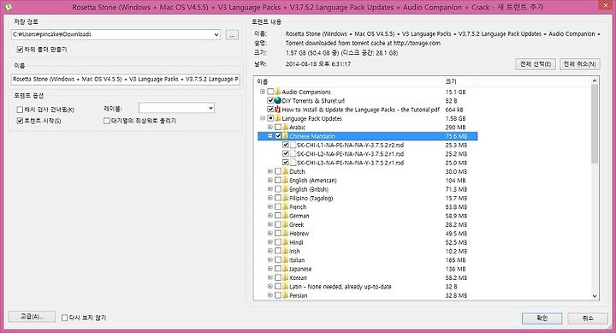Click the Hebrew folder icon

point(285,233)
